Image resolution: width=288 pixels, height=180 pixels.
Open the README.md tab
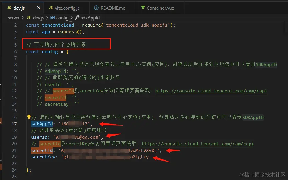coord(112,8)
